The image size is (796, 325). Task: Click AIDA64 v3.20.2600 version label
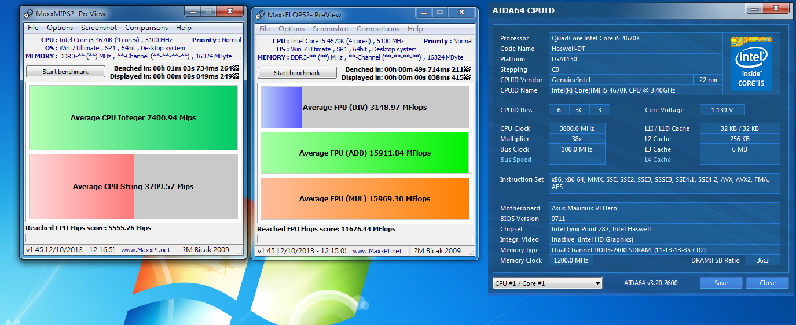pyautogui.click(x=651, y=283)
